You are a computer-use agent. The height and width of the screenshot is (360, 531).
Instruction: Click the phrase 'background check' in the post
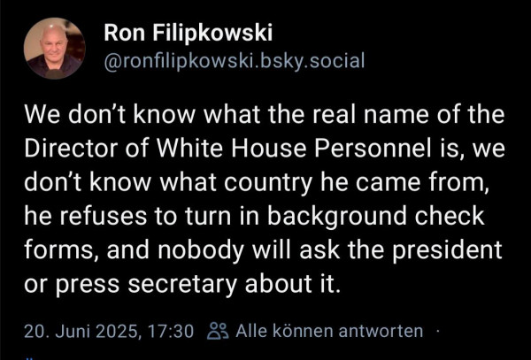376,216
